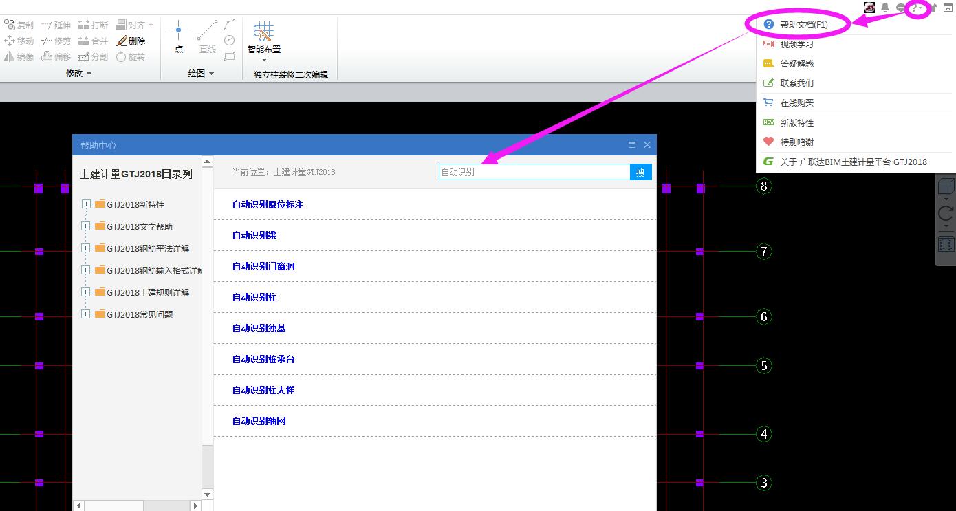Expand the GTJ2018土建规则详解 tree node

click(86, 292)
